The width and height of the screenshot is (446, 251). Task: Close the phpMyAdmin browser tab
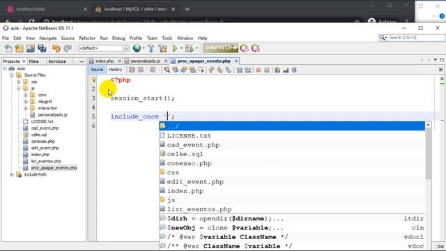point(174,9)
